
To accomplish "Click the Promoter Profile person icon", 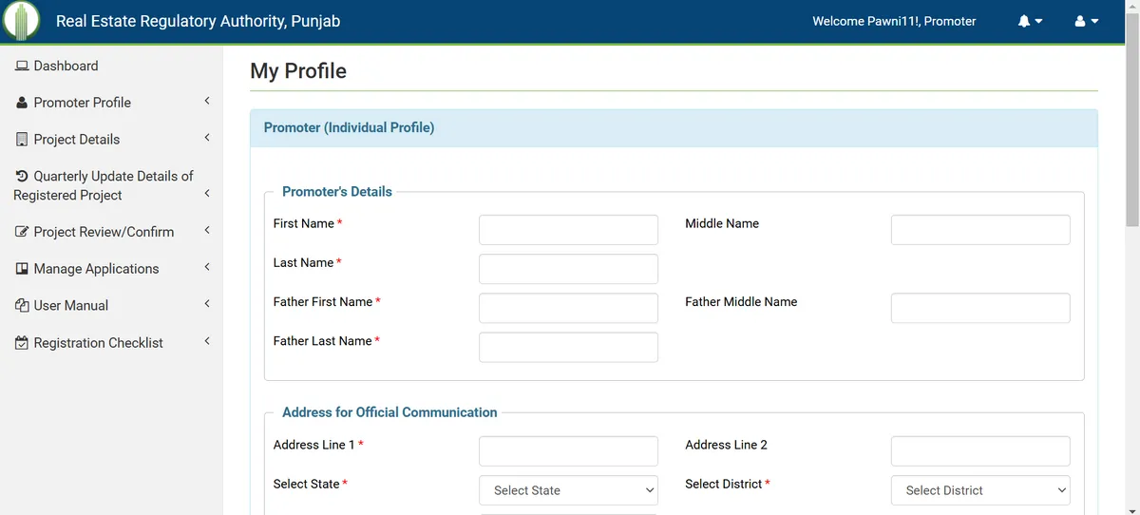I will pos(22,103).
